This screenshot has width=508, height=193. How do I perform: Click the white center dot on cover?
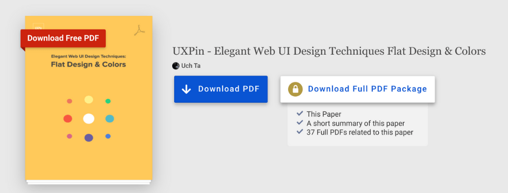coord(89,119)
